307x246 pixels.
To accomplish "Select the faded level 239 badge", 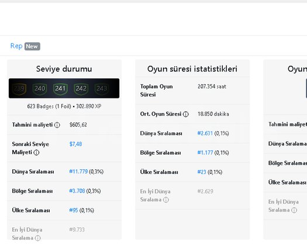I will point(19,88).
